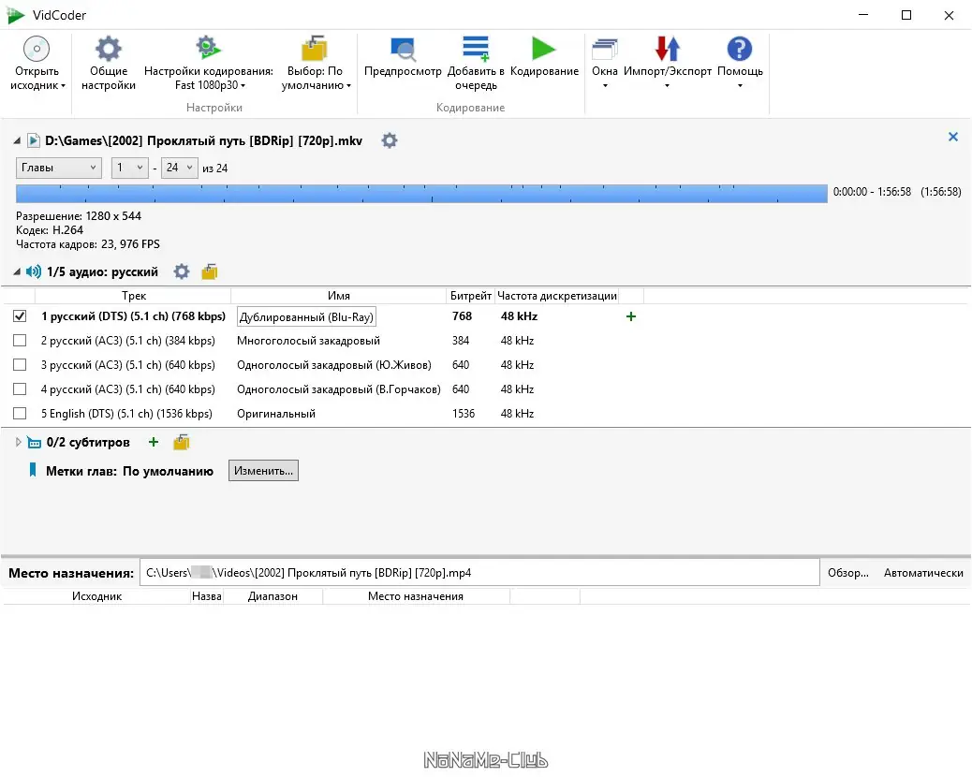Uncheck audio track 1 русский DTS
972x777 pixels.
tap(20, 316)
